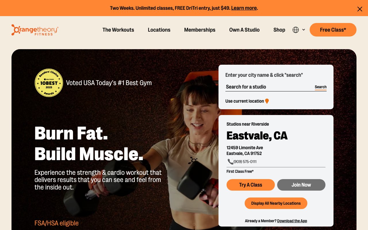This screenshot has height=230, width=368.
Task: Display All Nearby Locations button
Action: point(276,203)
